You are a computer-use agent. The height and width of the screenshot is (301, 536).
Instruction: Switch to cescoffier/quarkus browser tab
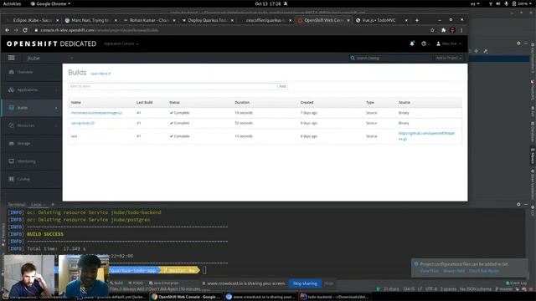(265, 20)
